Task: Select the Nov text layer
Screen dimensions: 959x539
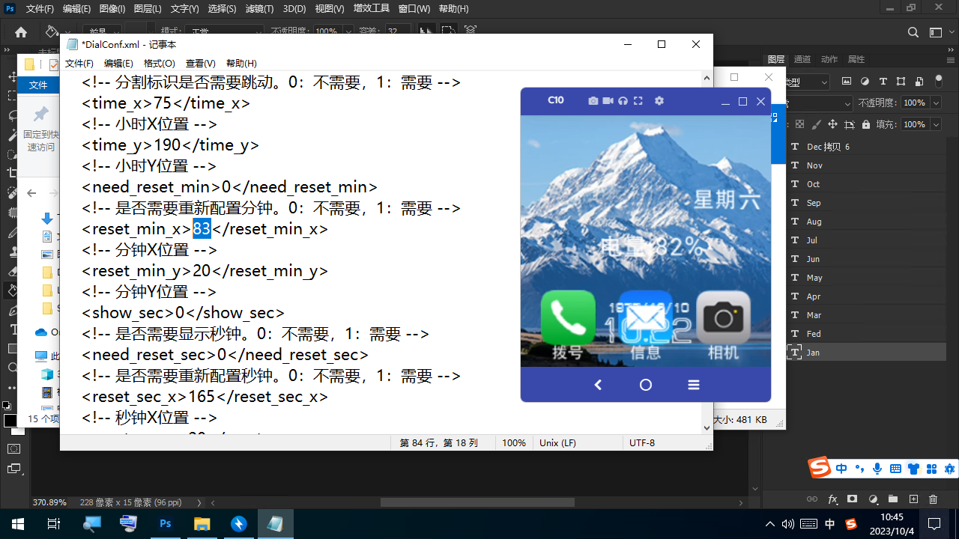Action: pyautogui.click(x=814, y=165)
